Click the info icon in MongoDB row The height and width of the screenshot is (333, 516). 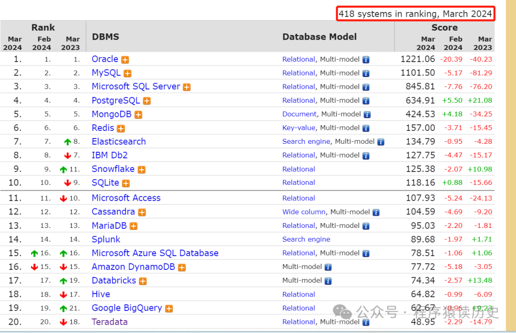pyautogui.click(x=367, y=115)
